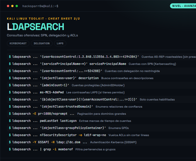This screenshot has width=196, height=161.
Task: Click 'Busca contraseñas en descripciones' text
Action: point(127,78)
